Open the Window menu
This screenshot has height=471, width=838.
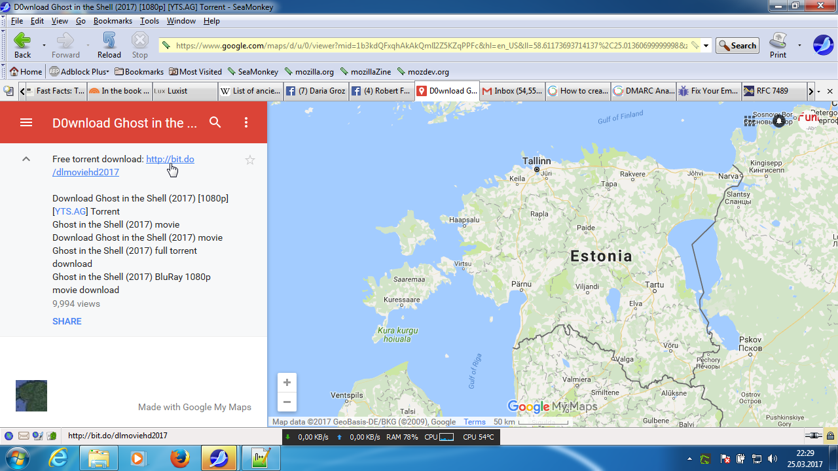point(181,21)
